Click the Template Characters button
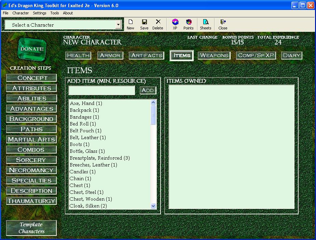Image resolution: width=316 pixels, height=240 pixels. [31, 228]
